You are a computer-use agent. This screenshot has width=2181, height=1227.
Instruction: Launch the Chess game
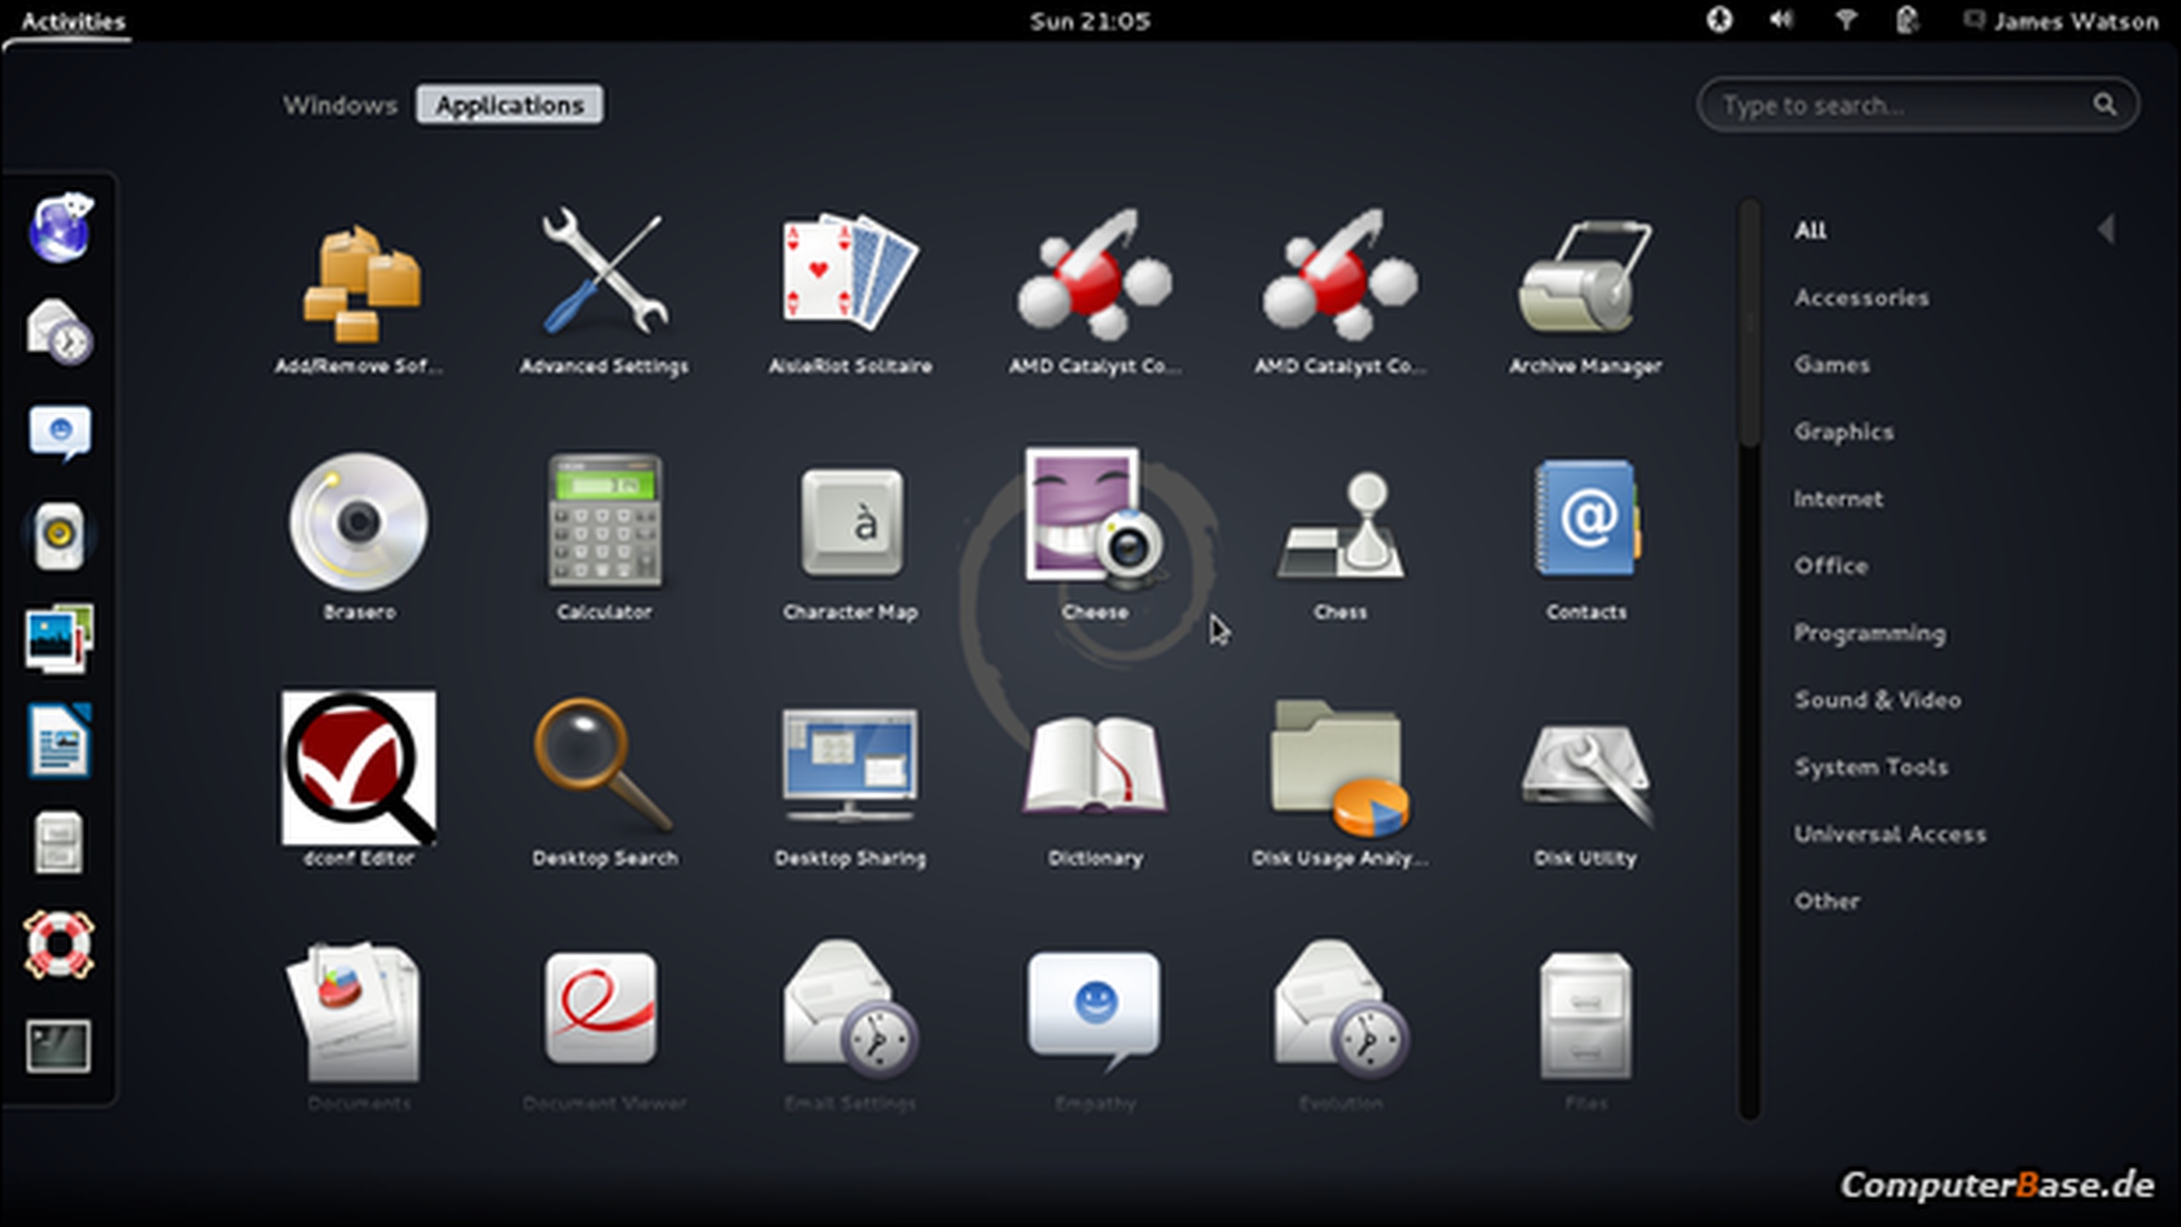pos(1339,528)
